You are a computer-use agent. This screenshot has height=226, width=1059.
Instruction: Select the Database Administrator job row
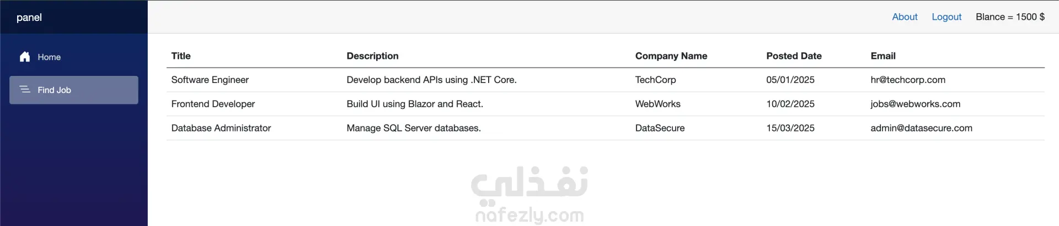(221, 128)
